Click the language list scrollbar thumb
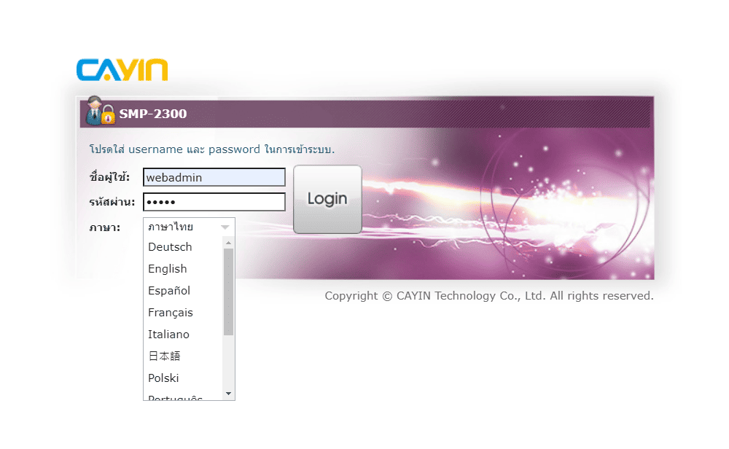729x449 pixels. [x=228, y=292]
